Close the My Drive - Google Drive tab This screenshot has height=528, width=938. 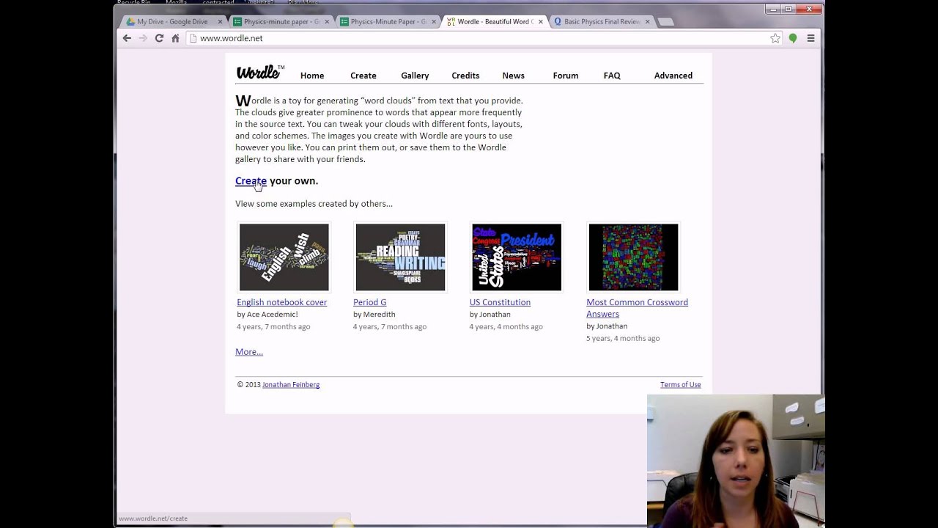coord(220,22)
